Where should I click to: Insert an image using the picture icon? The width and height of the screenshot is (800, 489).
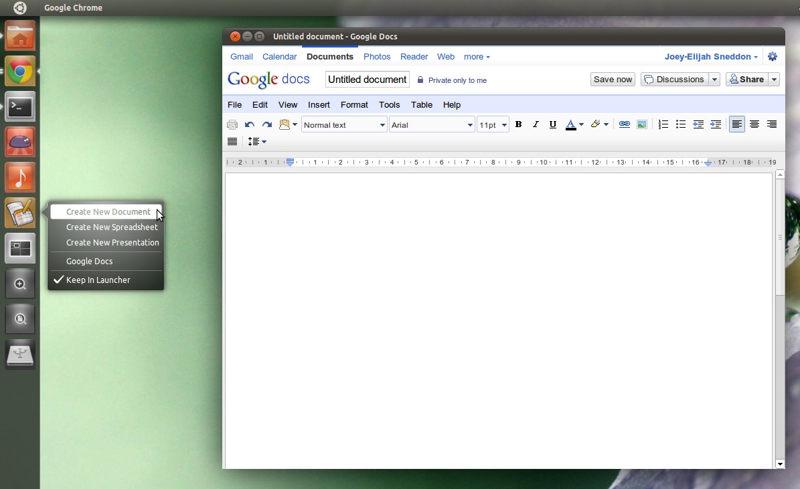point(642,124)
